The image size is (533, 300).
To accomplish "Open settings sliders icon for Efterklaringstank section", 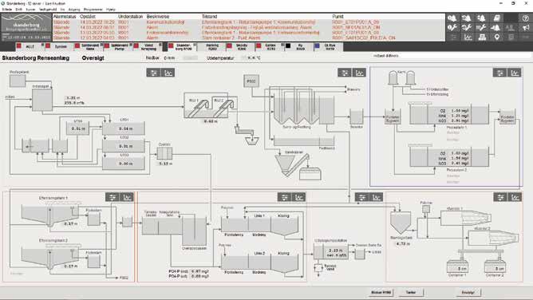I will click(113, 197).
